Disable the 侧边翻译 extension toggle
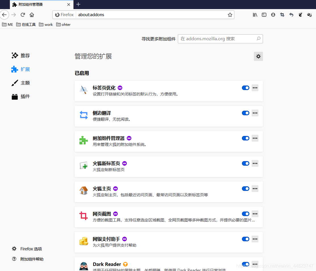Screen dimensions: 316x271 click(245, 113)
